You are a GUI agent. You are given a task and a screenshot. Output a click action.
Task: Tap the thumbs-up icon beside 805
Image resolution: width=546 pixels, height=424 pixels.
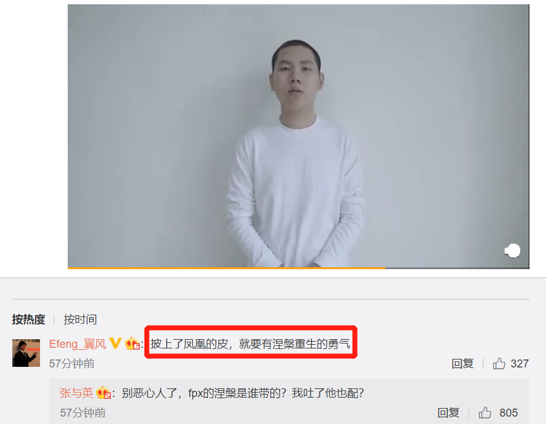[484, 413]
